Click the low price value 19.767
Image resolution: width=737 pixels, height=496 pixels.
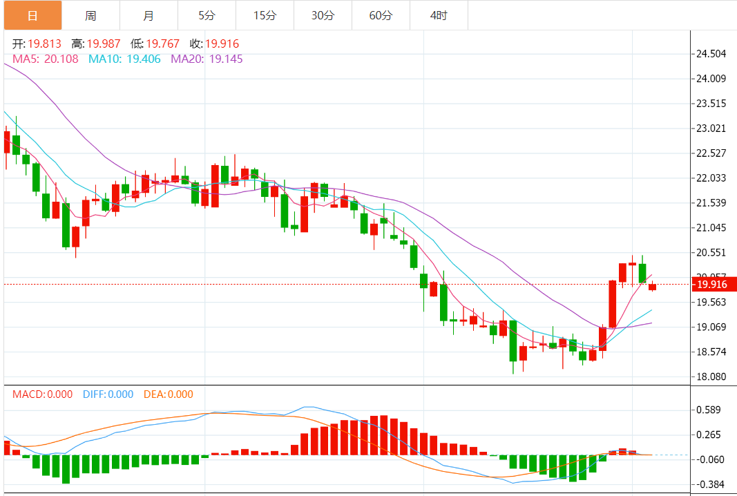pos(163,44)
